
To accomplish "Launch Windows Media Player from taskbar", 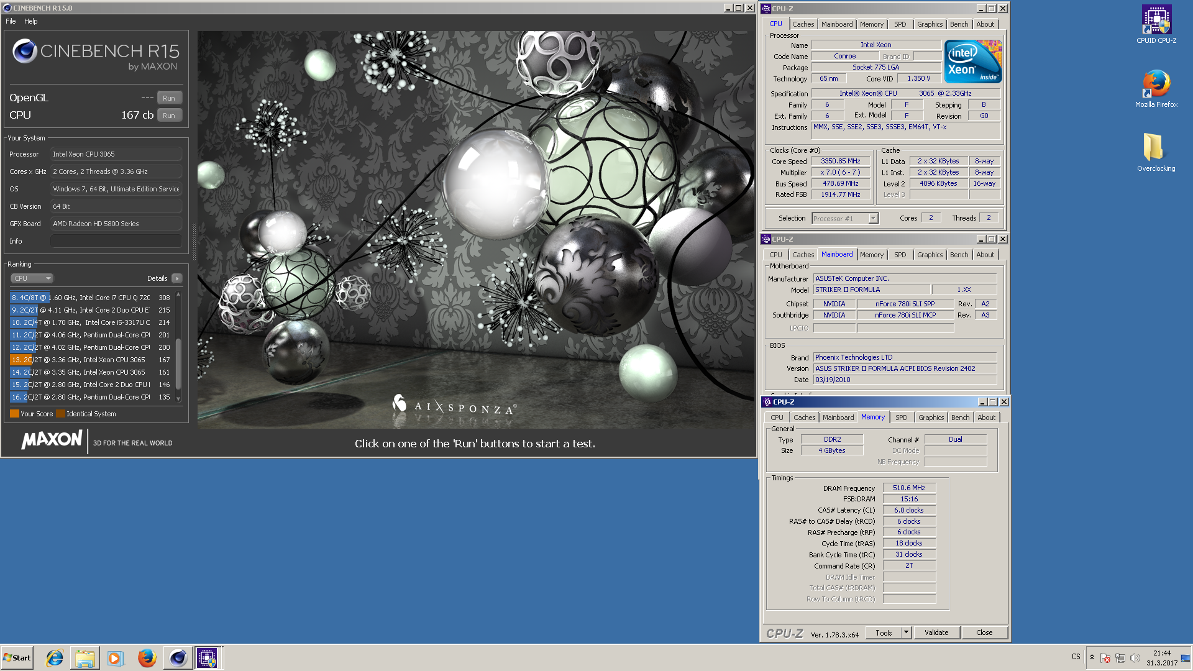I will [116, 658].
